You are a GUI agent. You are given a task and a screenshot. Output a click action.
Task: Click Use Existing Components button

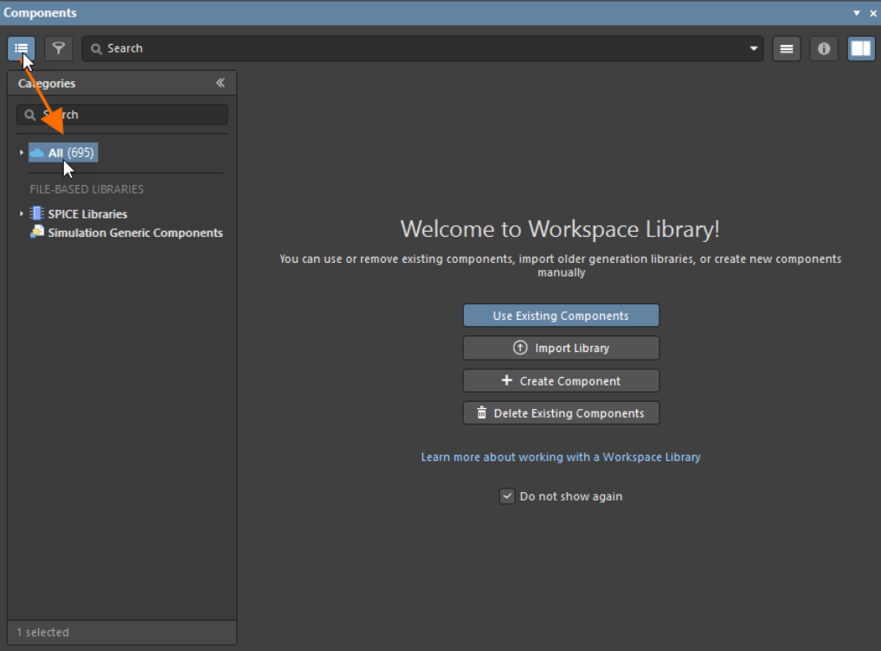pyautogui.click(x=561, y=316)
